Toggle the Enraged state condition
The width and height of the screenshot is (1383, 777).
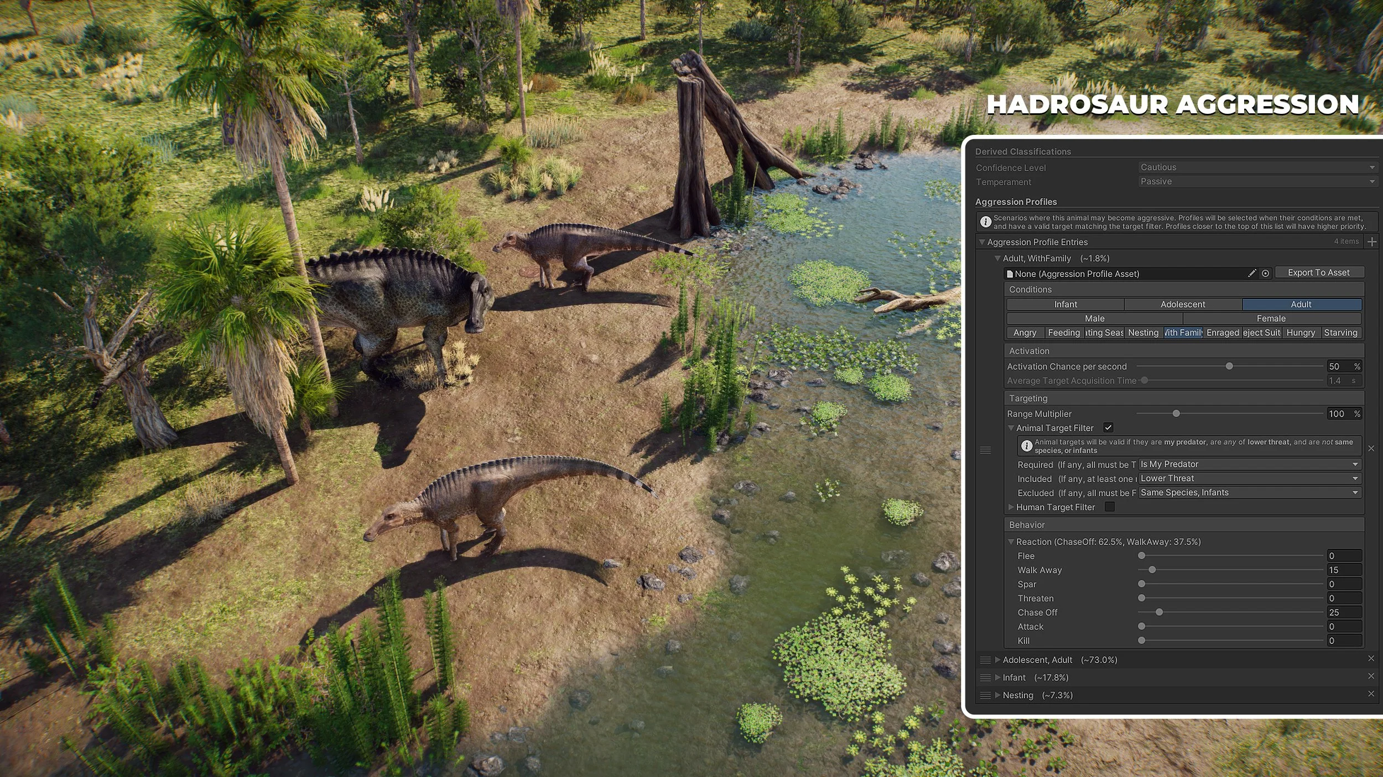pyautogui.click(x=1223, y=333)
